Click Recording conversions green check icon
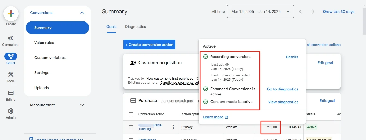366x140 pixels. coord(206,57)
